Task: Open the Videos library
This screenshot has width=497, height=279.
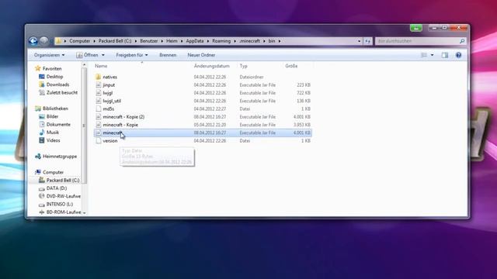Action: (x=54, y=140)
